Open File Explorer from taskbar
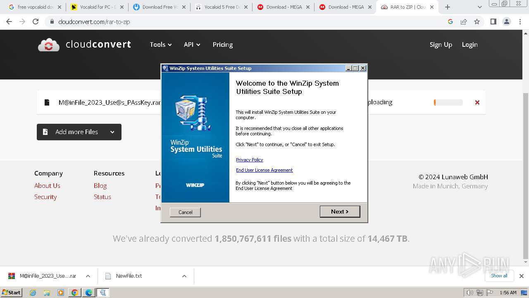The image size is (529, 298). [x=47, y=293]
